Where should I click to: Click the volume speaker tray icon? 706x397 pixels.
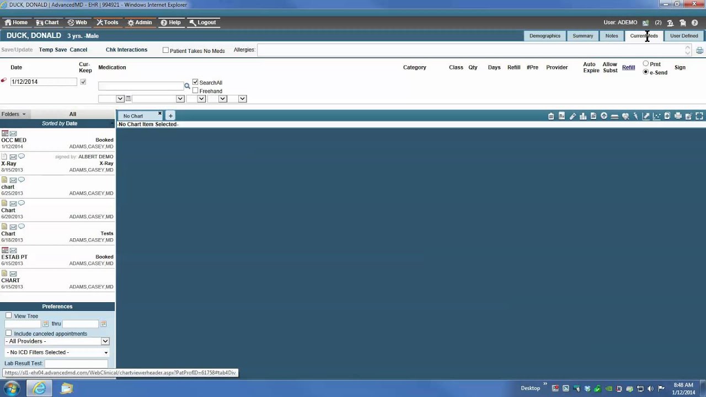tap(651, 388)
